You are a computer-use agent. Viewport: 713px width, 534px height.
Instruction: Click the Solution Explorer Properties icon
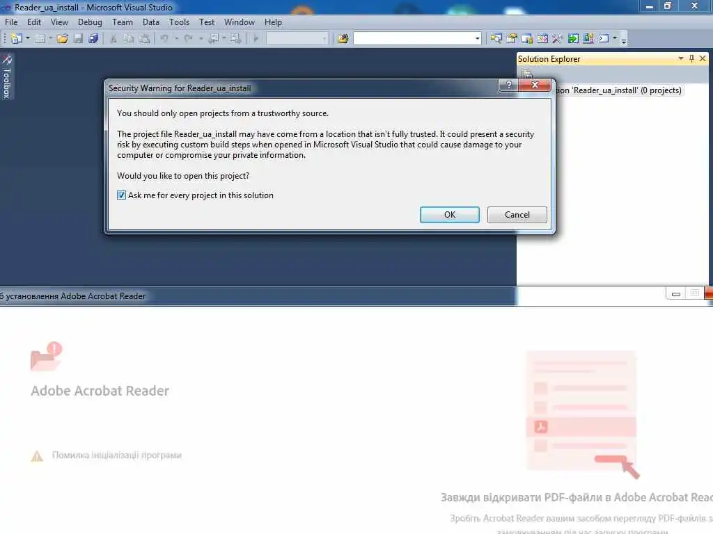point(527,73)
